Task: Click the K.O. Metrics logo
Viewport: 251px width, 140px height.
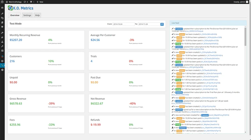Action: [21, 8]
